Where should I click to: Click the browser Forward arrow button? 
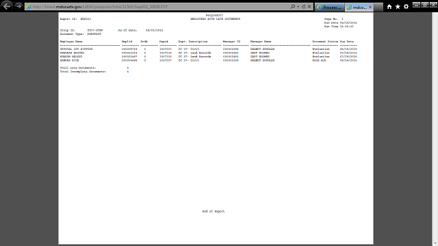(x=18, y=6)
